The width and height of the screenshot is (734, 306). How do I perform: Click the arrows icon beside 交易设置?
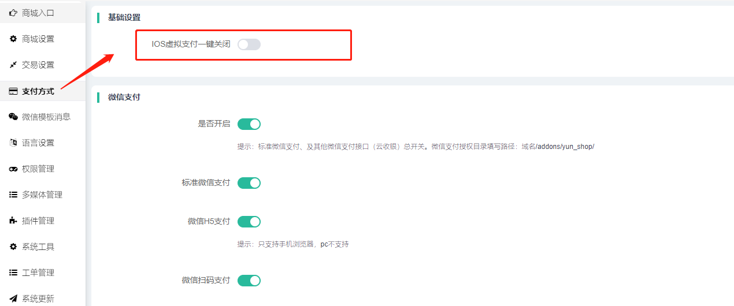(13, 65)
